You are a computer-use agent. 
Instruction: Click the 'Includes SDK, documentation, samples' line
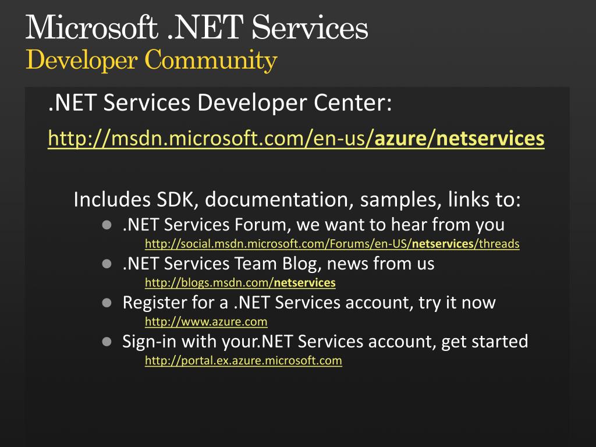coord(297,200)
